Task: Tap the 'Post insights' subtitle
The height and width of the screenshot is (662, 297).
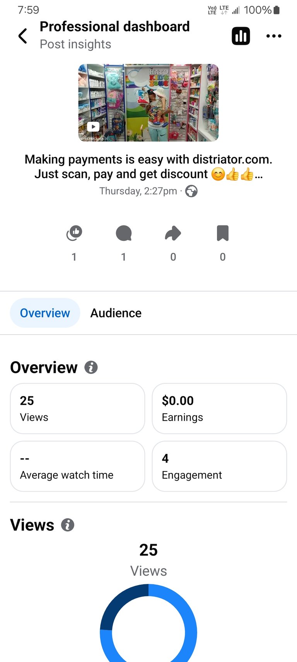Action: click(75, 44)
